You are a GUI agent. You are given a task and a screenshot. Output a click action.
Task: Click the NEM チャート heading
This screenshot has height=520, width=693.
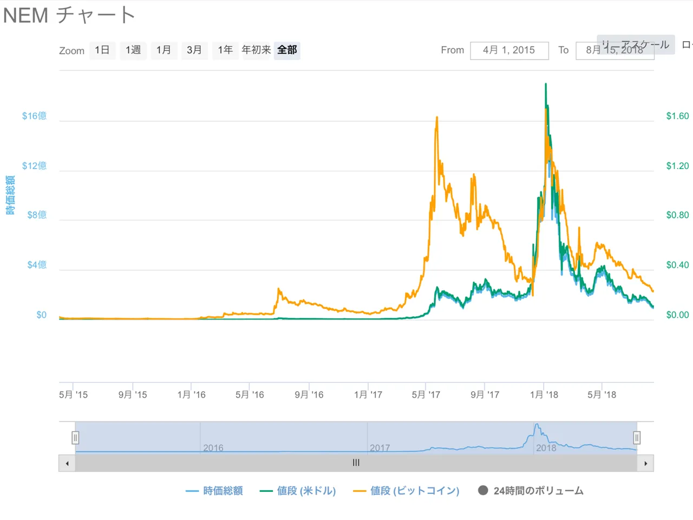pos(69,15)
